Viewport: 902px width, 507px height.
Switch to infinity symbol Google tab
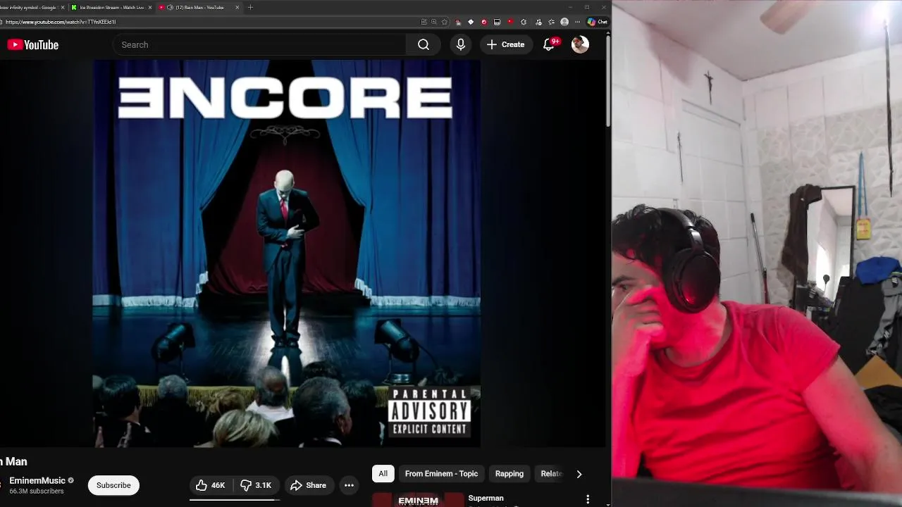tap(28, 7)
